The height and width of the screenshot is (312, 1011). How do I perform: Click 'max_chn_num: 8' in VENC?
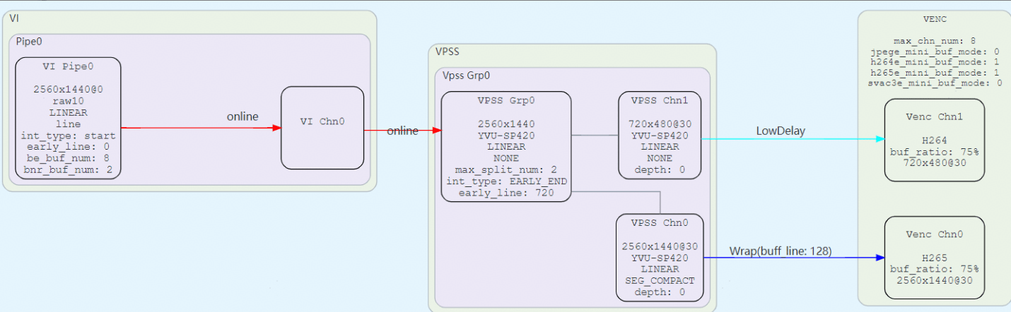pos(935,42)
